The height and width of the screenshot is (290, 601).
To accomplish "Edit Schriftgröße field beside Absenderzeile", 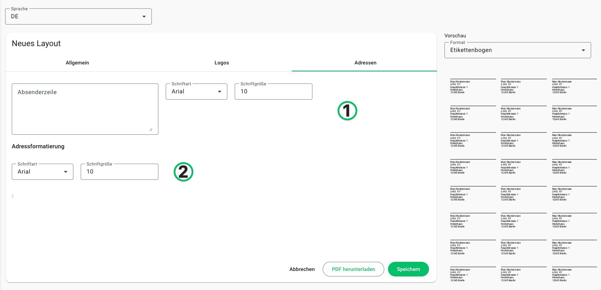I will point(274,92).
